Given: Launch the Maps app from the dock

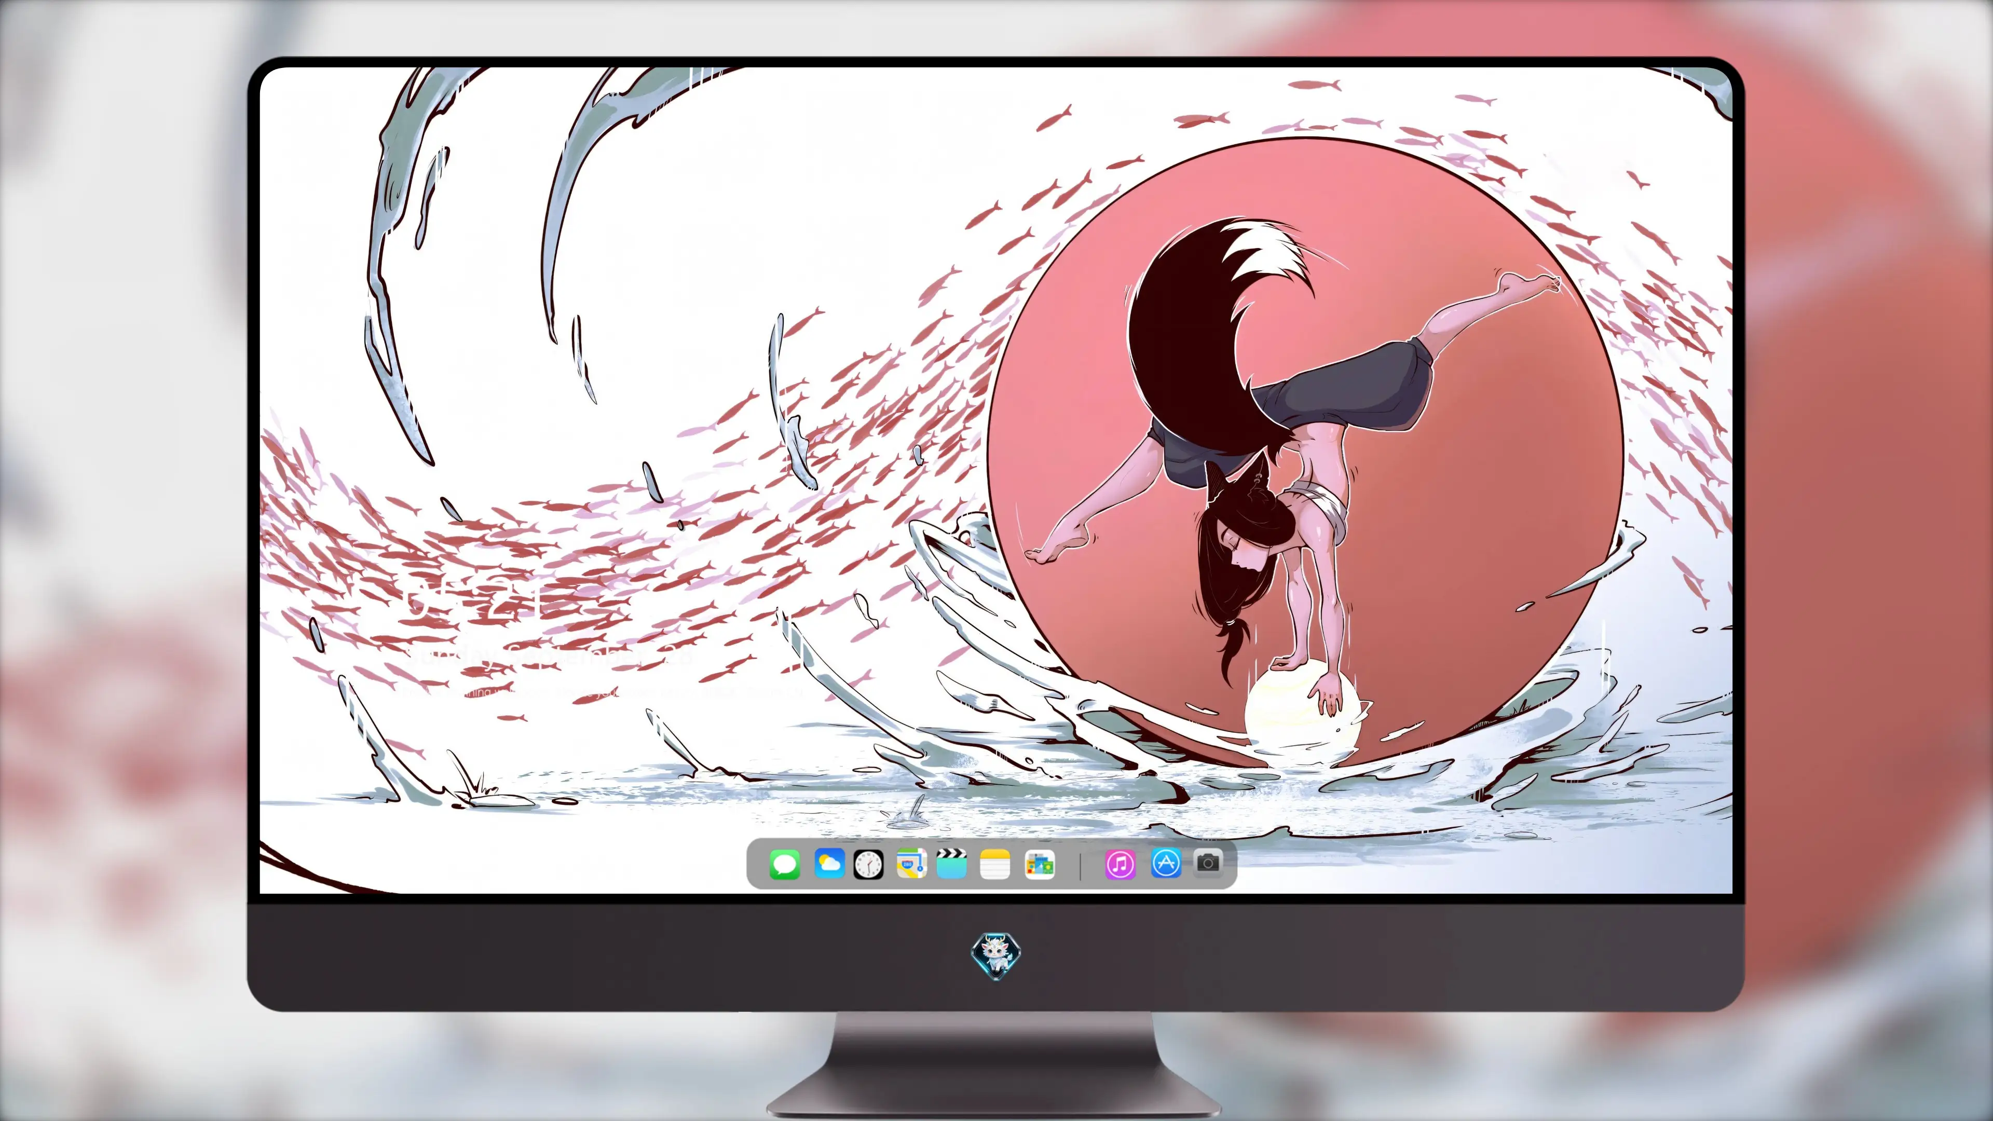Looking at the screenshot, I should [911, 864].
